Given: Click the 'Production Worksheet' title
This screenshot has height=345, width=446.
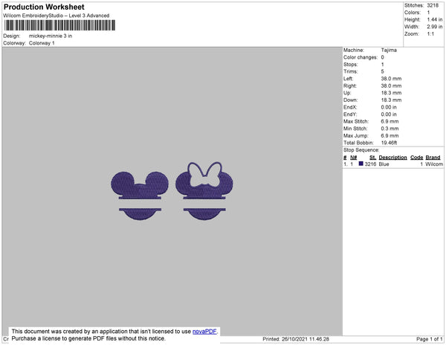Looking at the screenshot, I should pyautogui.click(x=44, y=7).
